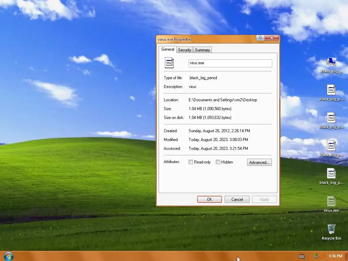Open the Advanced... attributes button
The height and width of the screenshot is (261, 348).
click(x=259, y=162)
